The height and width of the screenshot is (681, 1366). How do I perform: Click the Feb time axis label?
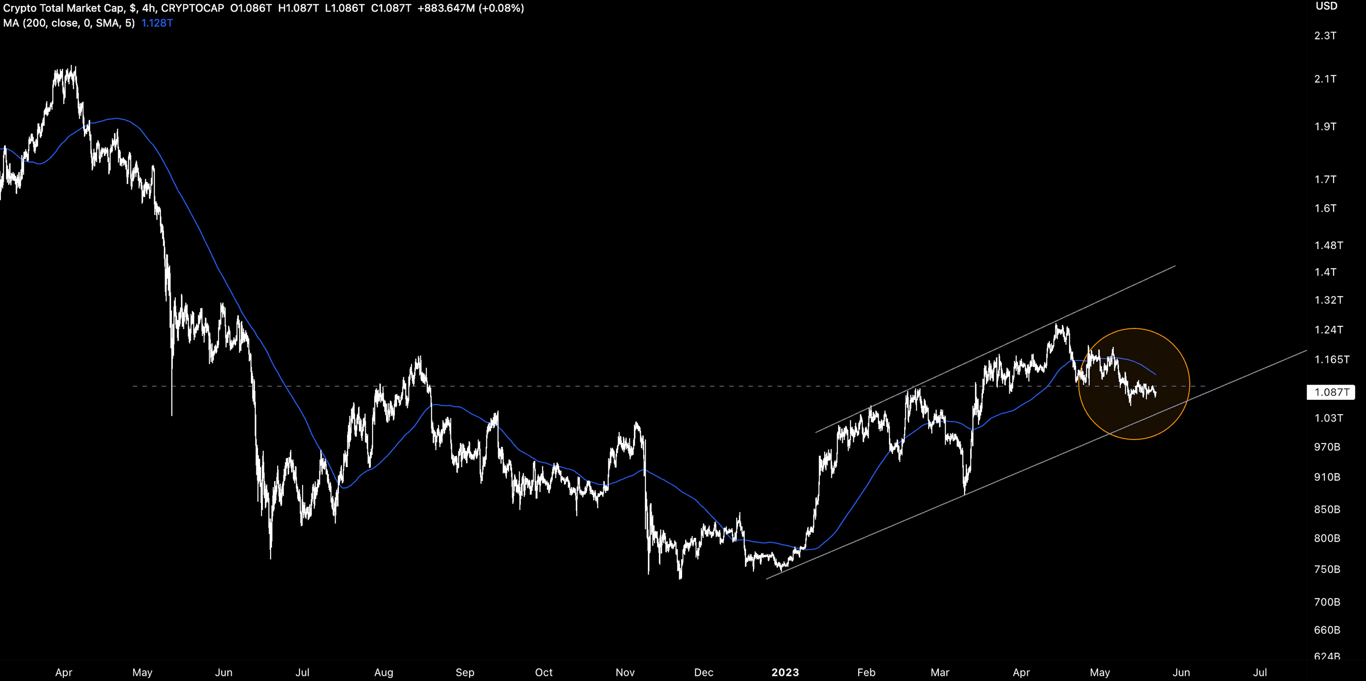(x=866, y=673)
